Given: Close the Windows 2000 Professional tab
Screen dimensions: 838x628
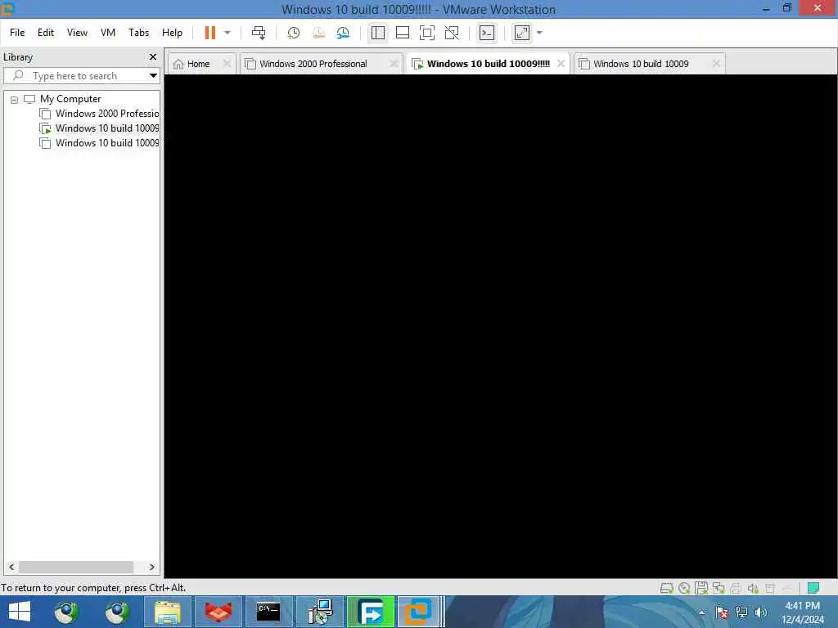Looking at the screenshot, I should 394,64.
